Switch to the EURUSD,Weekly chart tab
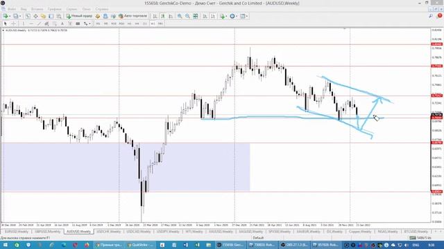The image size is (444, 249). pos(17,232)
